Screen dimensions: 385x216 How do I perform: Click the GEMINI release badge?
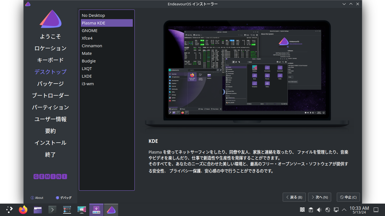pyautogui.click(x=50, y=177)
